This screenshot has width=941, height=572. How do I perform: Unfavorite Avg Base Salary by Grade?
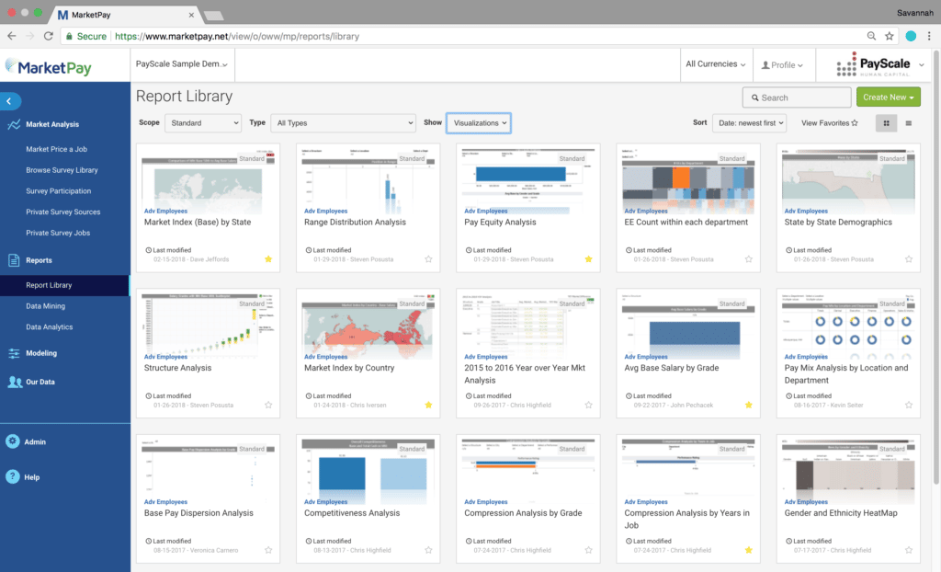pos(748,405)
